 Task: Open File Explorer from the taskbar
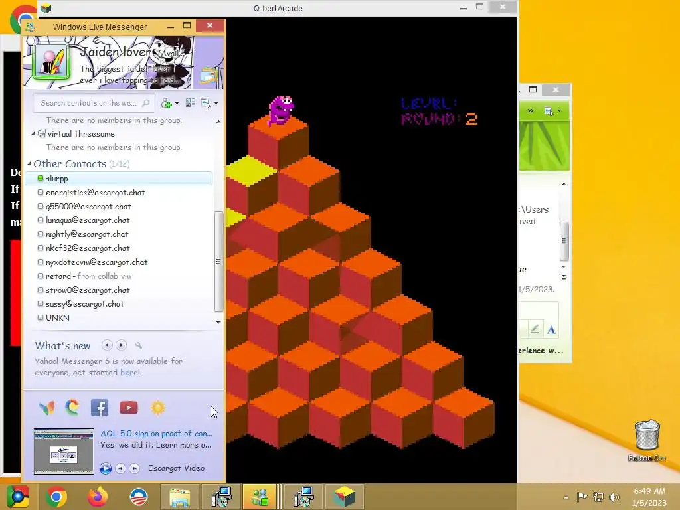pos(179,497)
